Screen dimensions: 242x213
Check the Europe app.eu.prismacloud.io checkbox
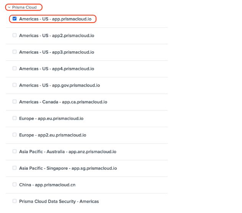coord(15,118)
